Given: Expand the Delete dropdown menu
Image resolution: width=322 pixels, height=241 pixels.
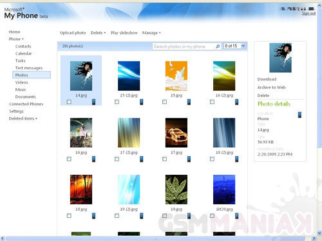Looking at the screenshot, I should (98, 33).
